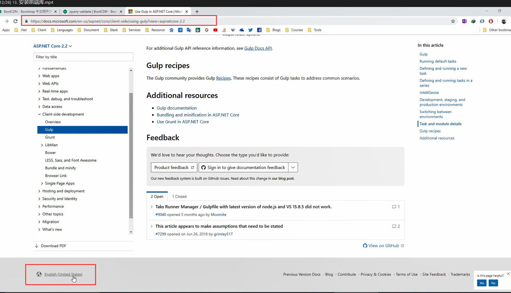The image size is (511, 293).
Task: Expand the Data access tree node
Action: 39,107
